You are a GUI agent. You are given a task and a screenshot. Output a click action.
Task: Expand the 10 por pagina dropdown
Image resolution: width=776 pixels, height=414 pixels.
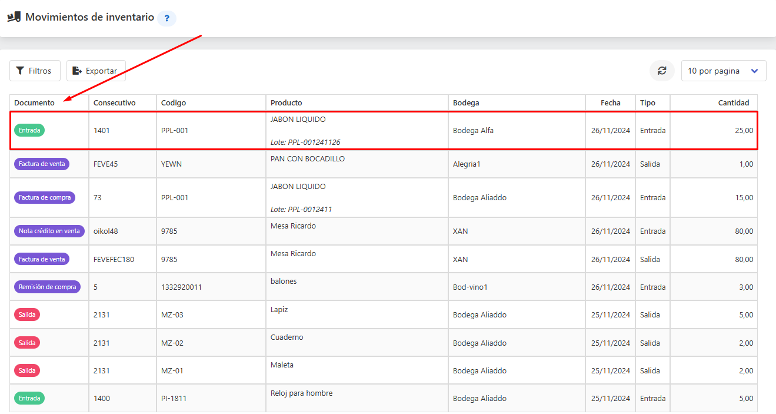click(724, 71)
